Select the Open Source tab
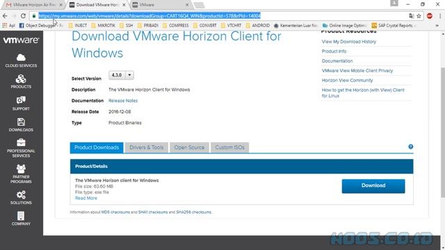Screen dimensions: 445x250 point(189,147)
